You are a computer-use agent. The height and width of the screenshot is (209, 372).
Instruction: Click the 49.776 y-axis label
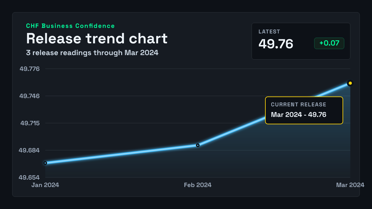pos(30,69)
